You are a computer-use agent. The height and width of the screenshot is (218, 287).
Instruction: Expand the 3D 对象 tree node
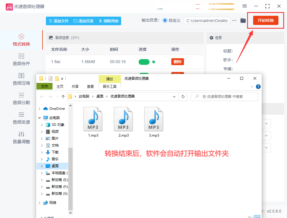pyautogui.click(x=42, y=125)
